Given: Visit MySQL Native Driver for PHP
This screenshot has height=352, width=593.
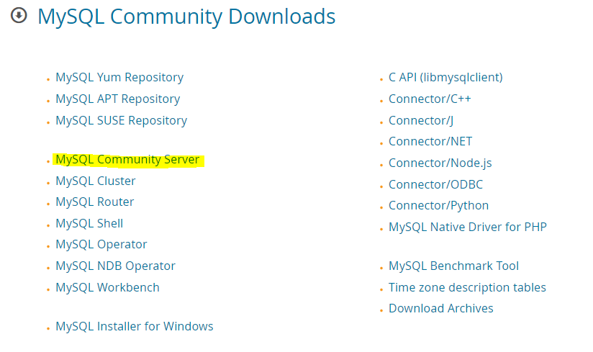Looking at the screenshot, I should point(468,227).
